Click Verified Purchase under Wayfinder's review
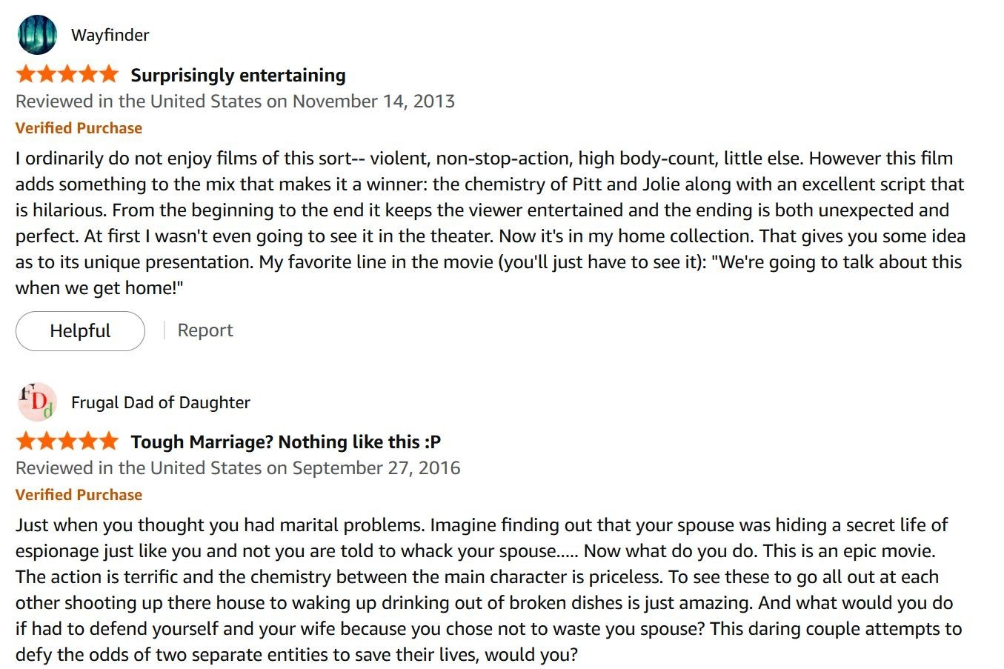 coord(79,128)
